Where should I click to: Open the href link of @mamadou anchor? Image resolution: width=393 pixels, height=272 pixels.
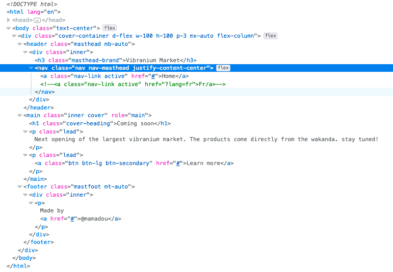point(72,219)
